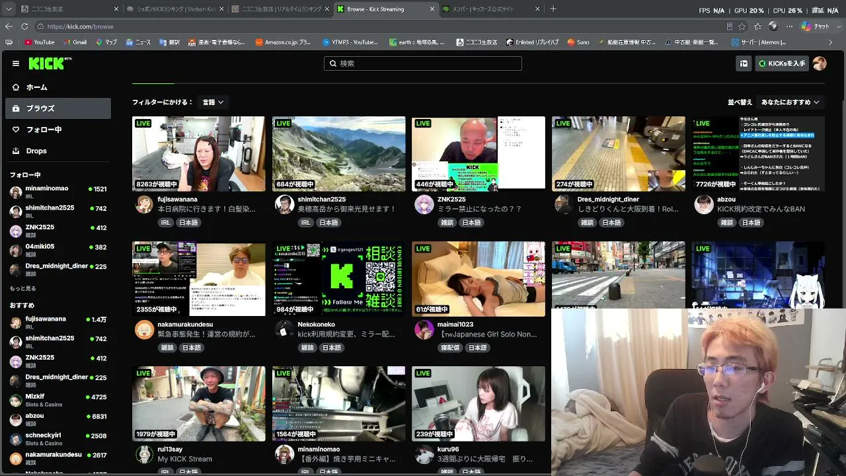Click the KICK logo

pos(50,63)
